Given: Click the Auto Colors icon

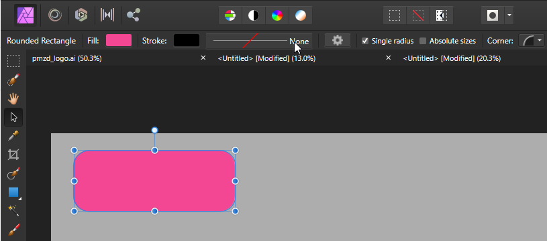Looking at the screenshot, I should 277,15.
